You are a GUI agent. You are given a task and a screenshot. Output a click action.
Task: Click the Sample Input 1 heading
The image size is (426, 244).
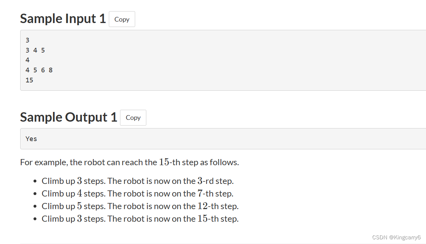coord(63,18)
